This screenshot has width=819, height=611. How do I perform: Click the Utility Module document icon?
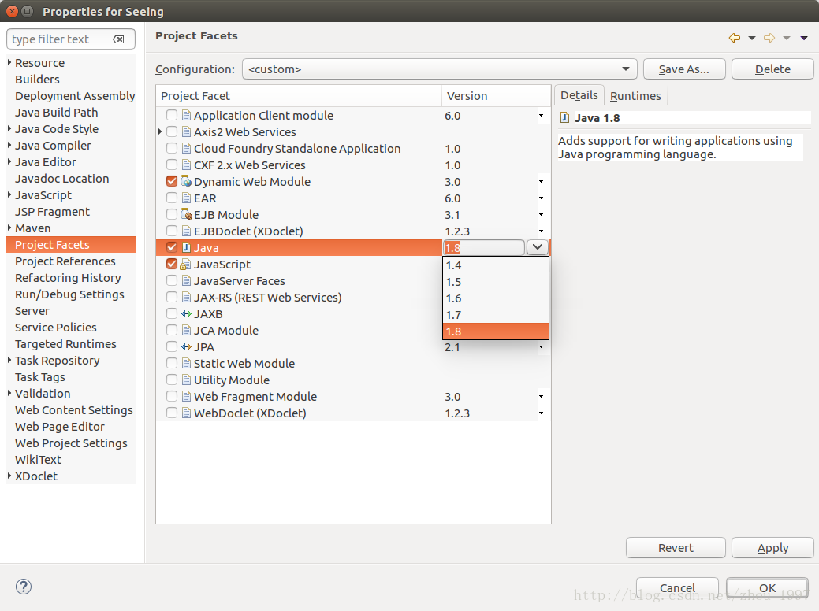pyautogui.click(x=186, y=380)
